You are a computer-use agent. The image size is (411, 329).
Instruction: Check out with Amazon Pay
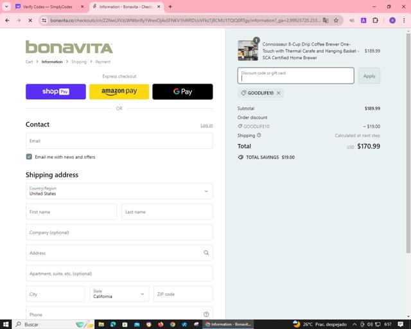tap(119, 91)
